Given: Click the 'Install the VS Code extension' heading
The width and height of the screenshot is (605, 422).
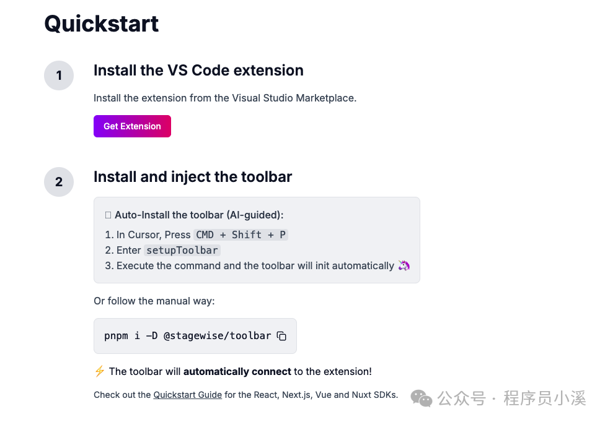Looking at the screenshot, I should pyautogui.click(x=198, y=71).
